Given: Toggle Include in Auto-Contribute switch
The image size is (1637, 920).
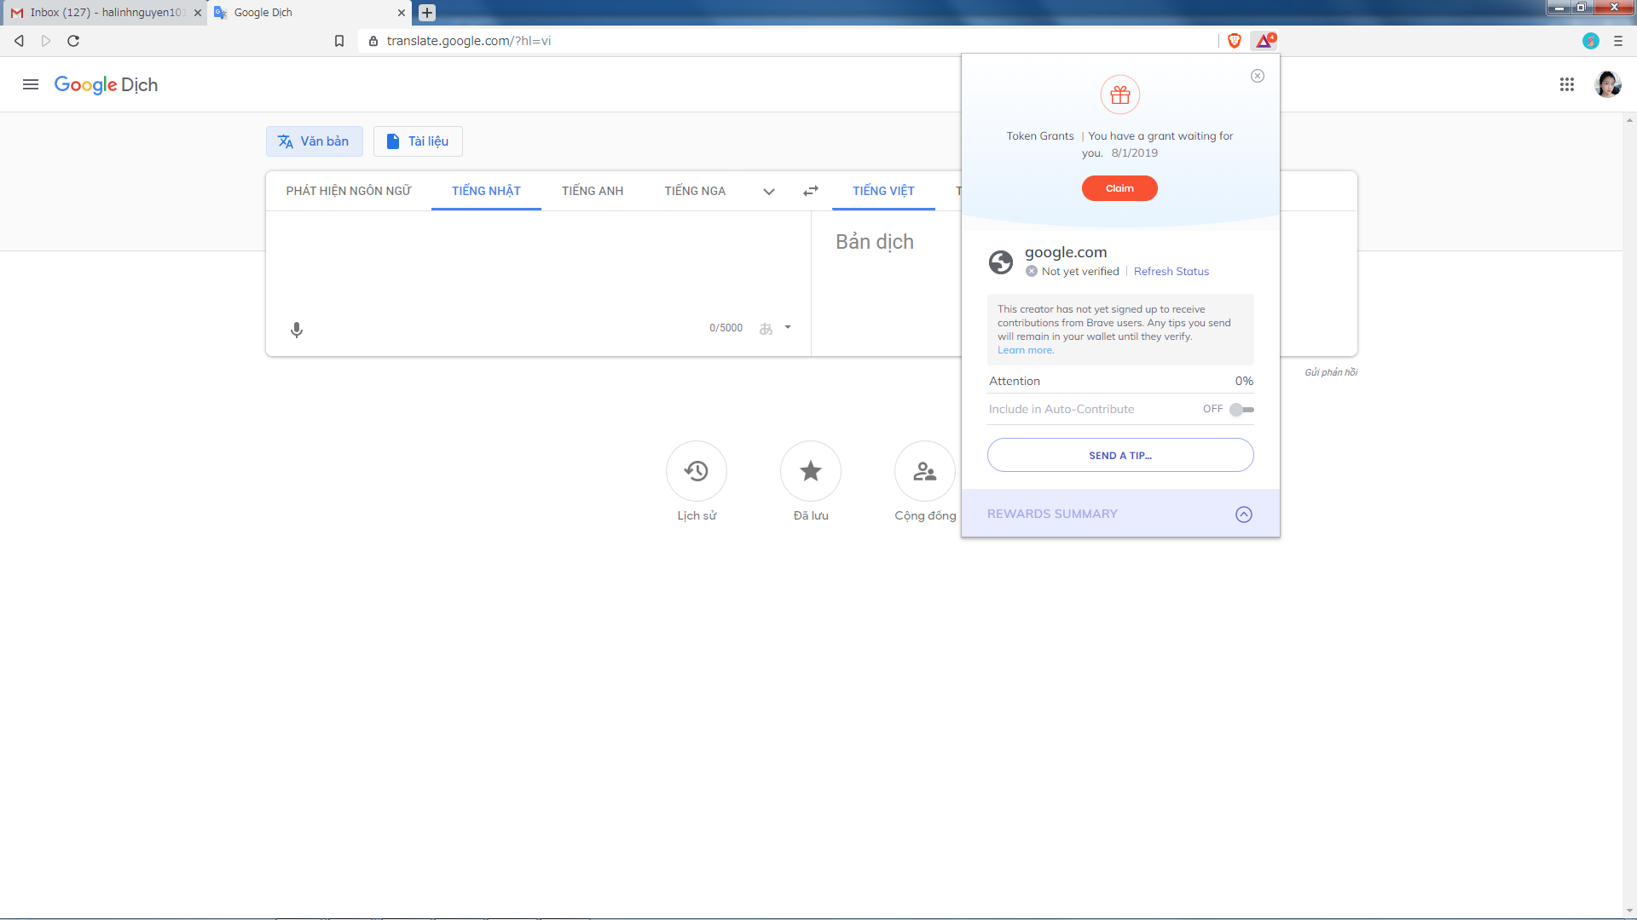Looking at the screenshot, I should [x=1242, y=410].
